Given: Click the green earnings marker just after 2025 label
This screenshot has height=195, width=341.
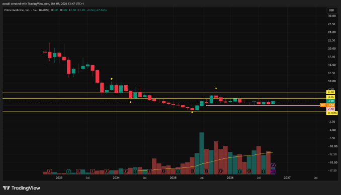Looking at the screenshot, I should pos(178,171).
